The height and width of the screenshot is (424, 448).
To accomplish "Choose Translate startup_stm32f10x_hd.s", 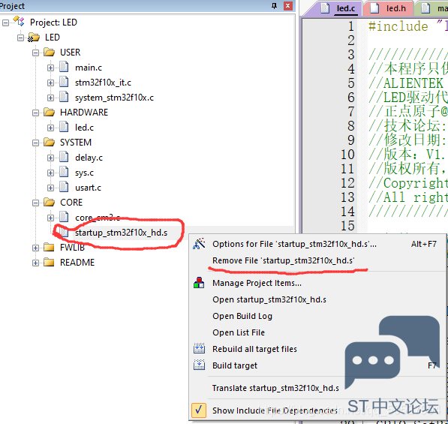I will pyautogui.click(x=317, y=388).
